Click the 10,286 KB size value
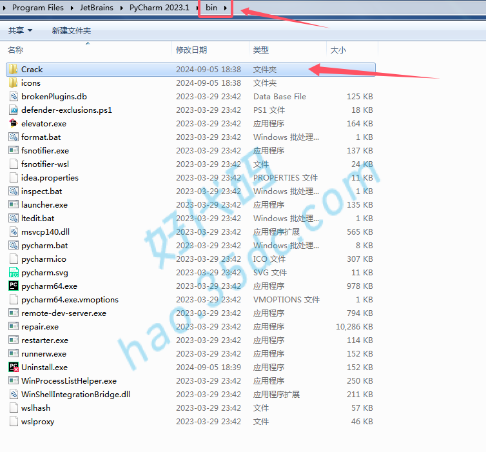Image resolution: width=486 pixels, height=452 pixels. pyautogui.click(x=355, y=326)
